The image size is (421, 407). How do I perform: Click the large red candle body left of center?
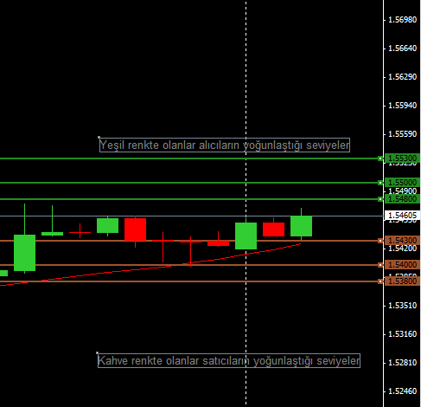pyautogui.click(x=135, y=229)
